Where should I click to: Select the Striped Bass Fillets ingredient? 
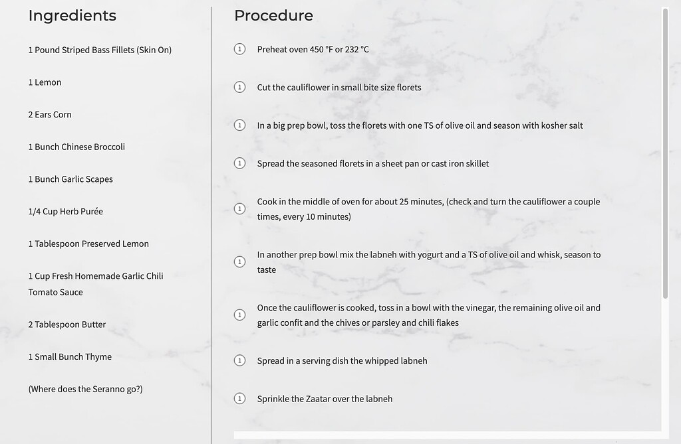tap(100, 50)
